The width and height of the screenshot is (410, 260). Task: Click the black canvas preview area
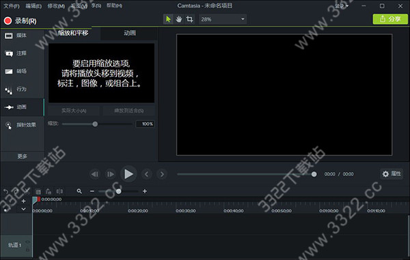click(284, 95)
